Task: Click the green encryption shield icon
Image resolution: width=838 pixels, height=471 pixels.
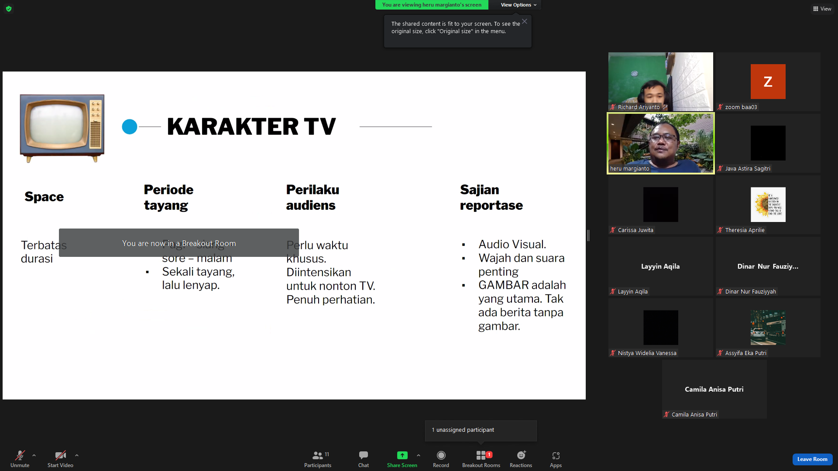Action: coord(9,9)
